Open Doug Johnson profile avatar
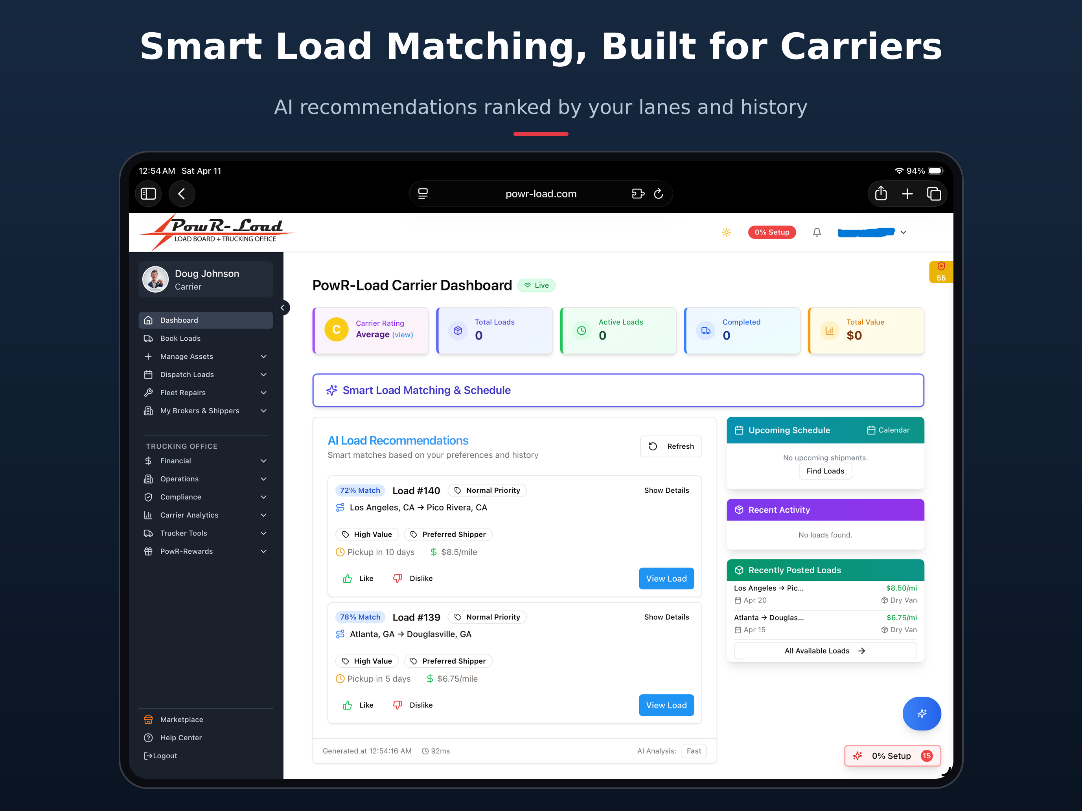 click(x=156, y=279)
